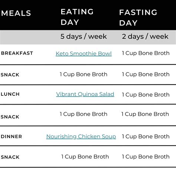Screen dimensions: 176x180
Task: Click the last SNACK row label
Action: (x=10, y=157)
